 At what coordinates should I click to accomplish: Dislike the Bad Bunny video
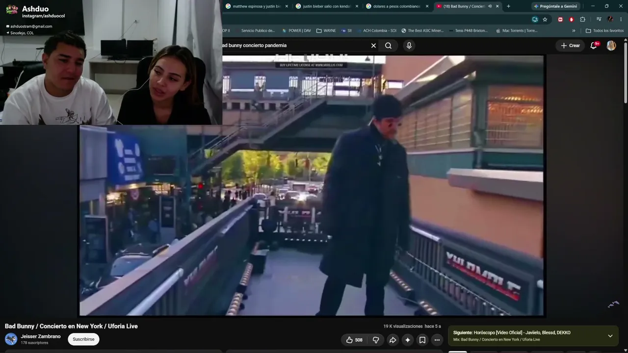[x=376, y=340]
